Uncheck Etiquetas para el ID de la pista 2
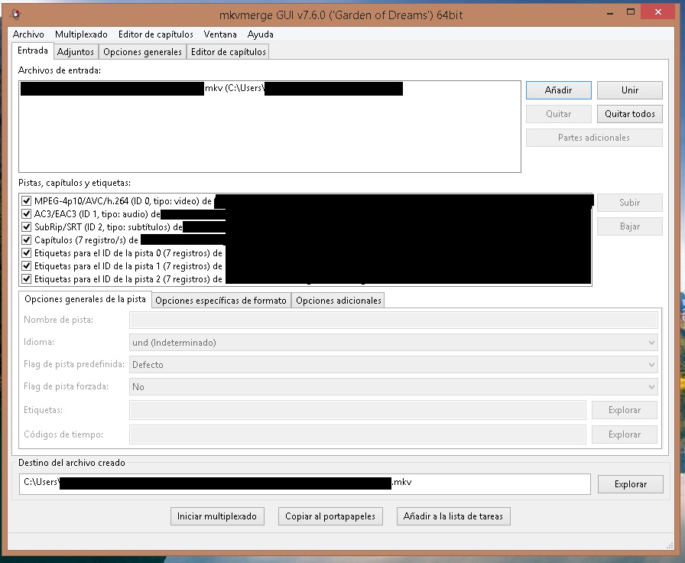 pos(26,279)
